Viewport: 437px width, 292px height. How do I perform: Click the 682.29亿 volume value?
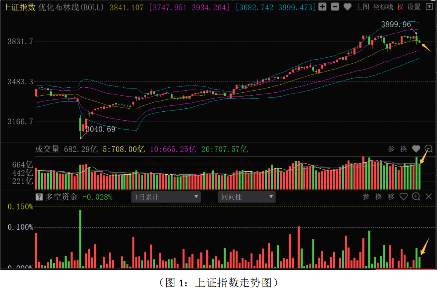(81, 149)
